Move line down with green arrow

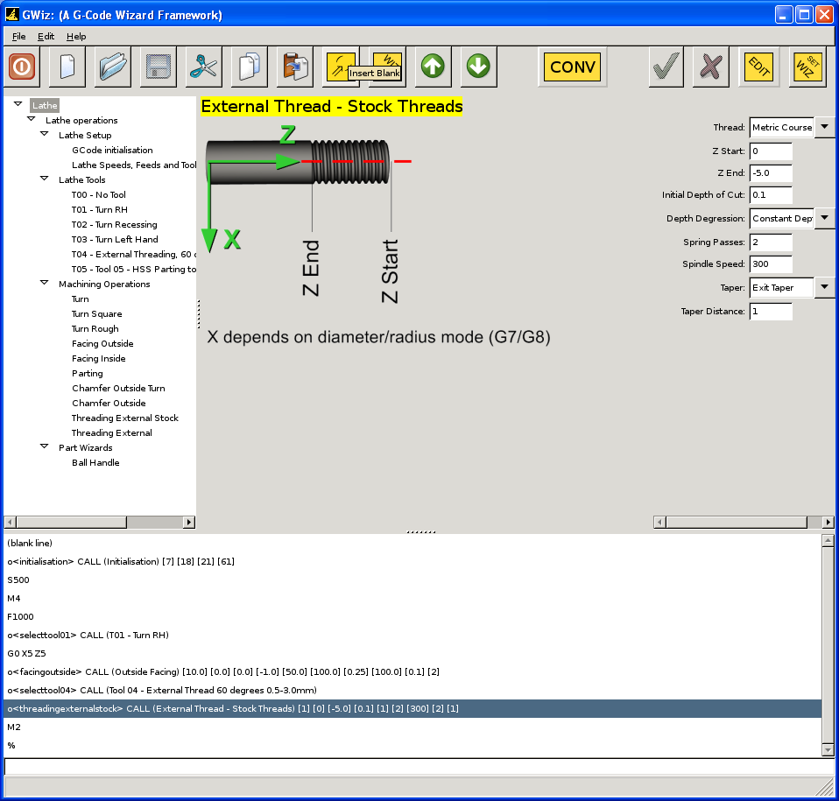[478, 67]
